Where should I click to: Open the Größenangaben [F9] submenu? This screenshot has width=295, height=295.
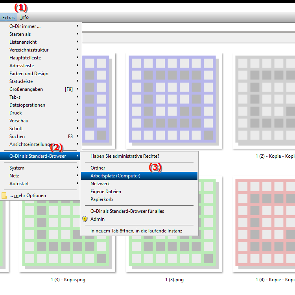pyautogui.click(x=41, y=89)
